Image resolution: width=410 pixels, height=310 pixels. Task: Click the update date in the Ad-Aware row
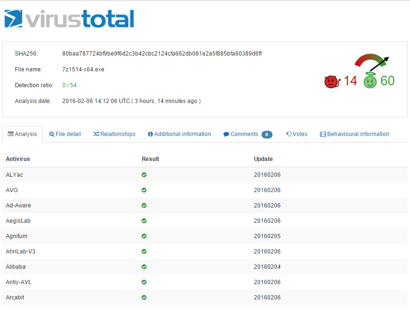(267, 206)
